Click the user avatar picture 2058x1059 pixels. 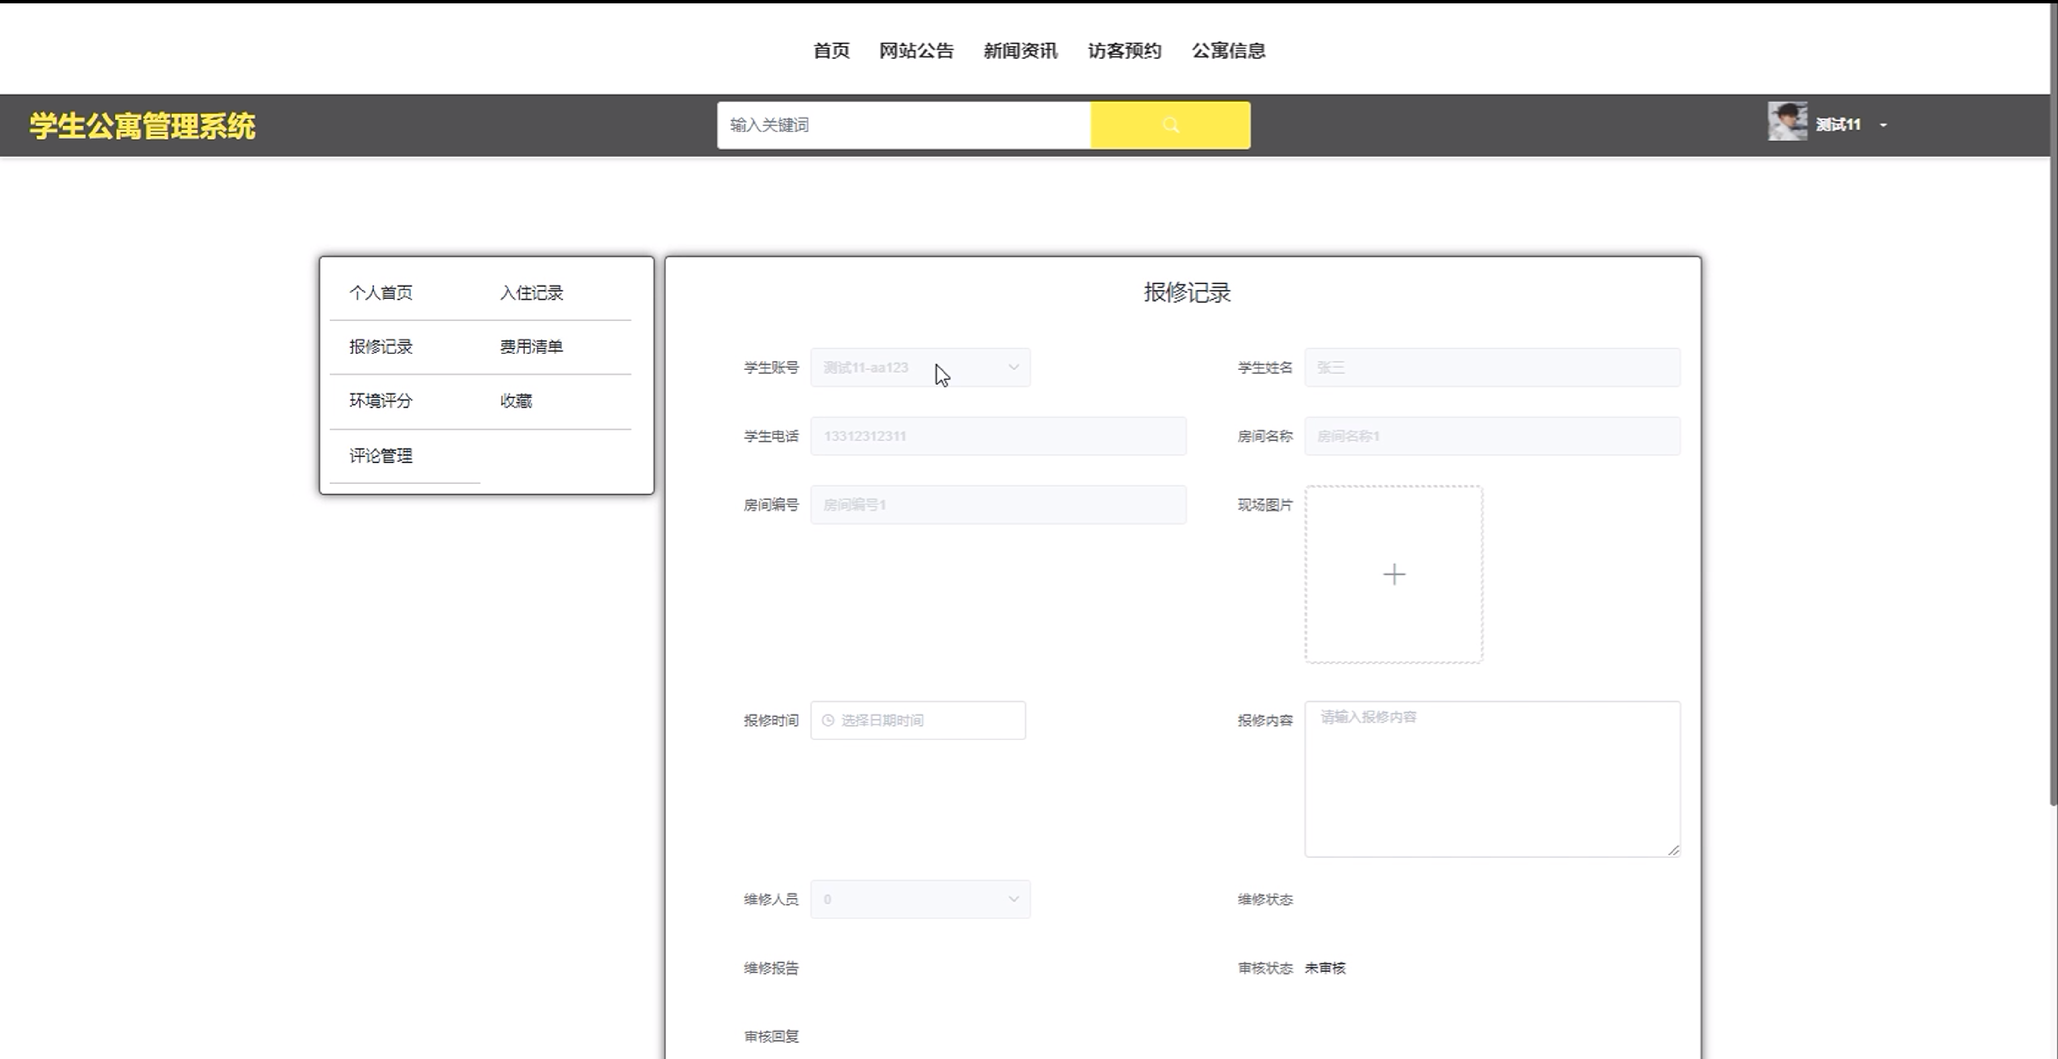1787,122
